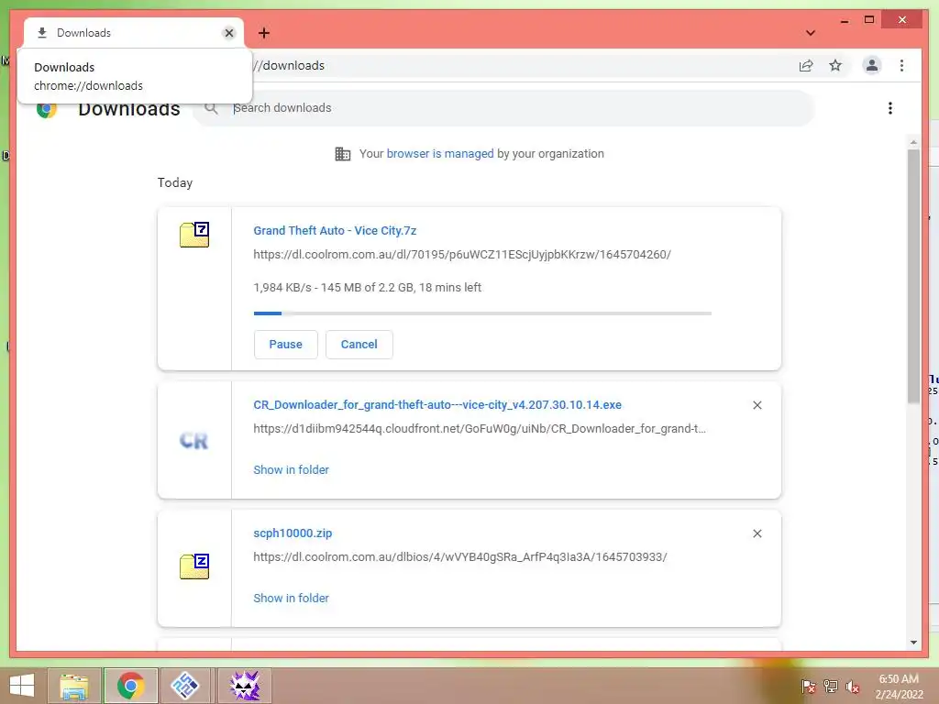The height and width of the screenshot is (704, 939).
Task: Open the Downloads page more-actions menu
Action: 890,108
